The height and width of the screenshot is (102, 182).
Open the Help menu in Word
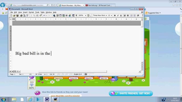coord(55,12)
